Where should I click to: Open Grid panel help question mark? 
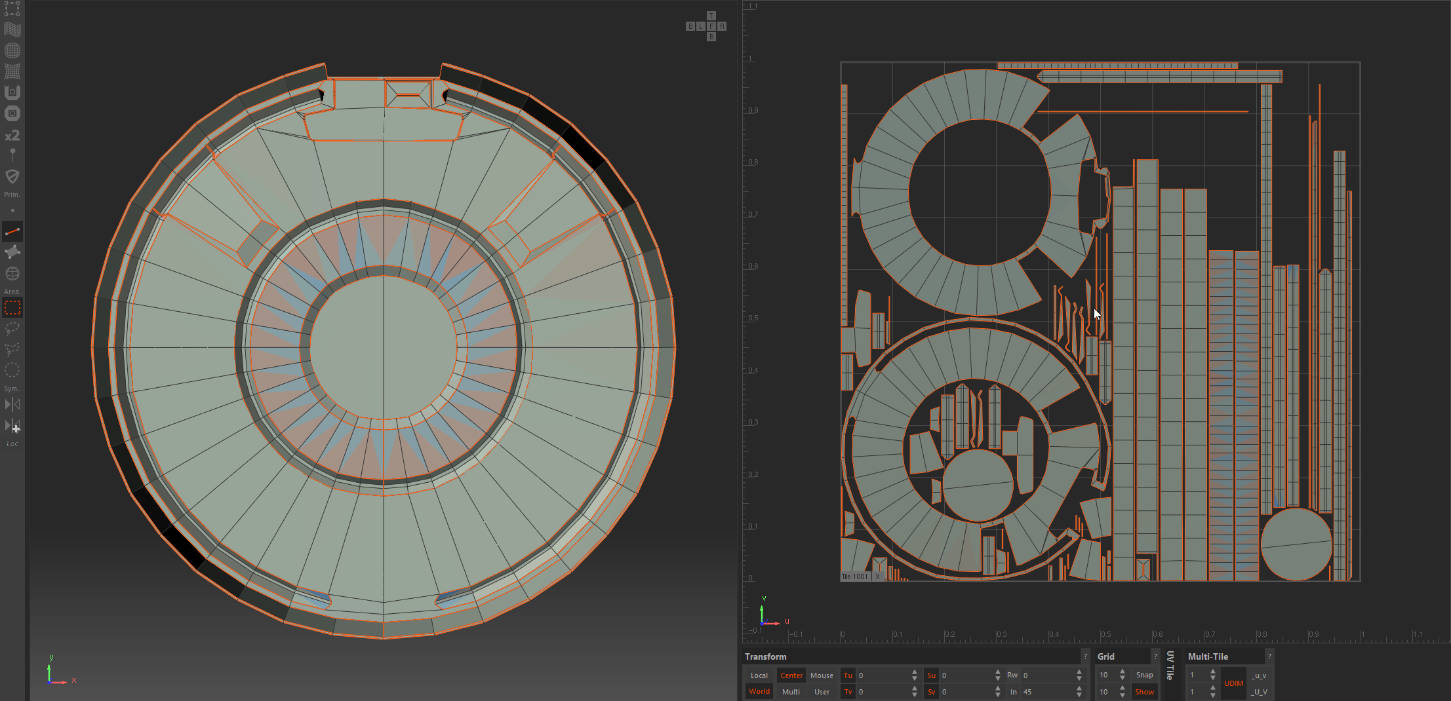click(1155, 656)
